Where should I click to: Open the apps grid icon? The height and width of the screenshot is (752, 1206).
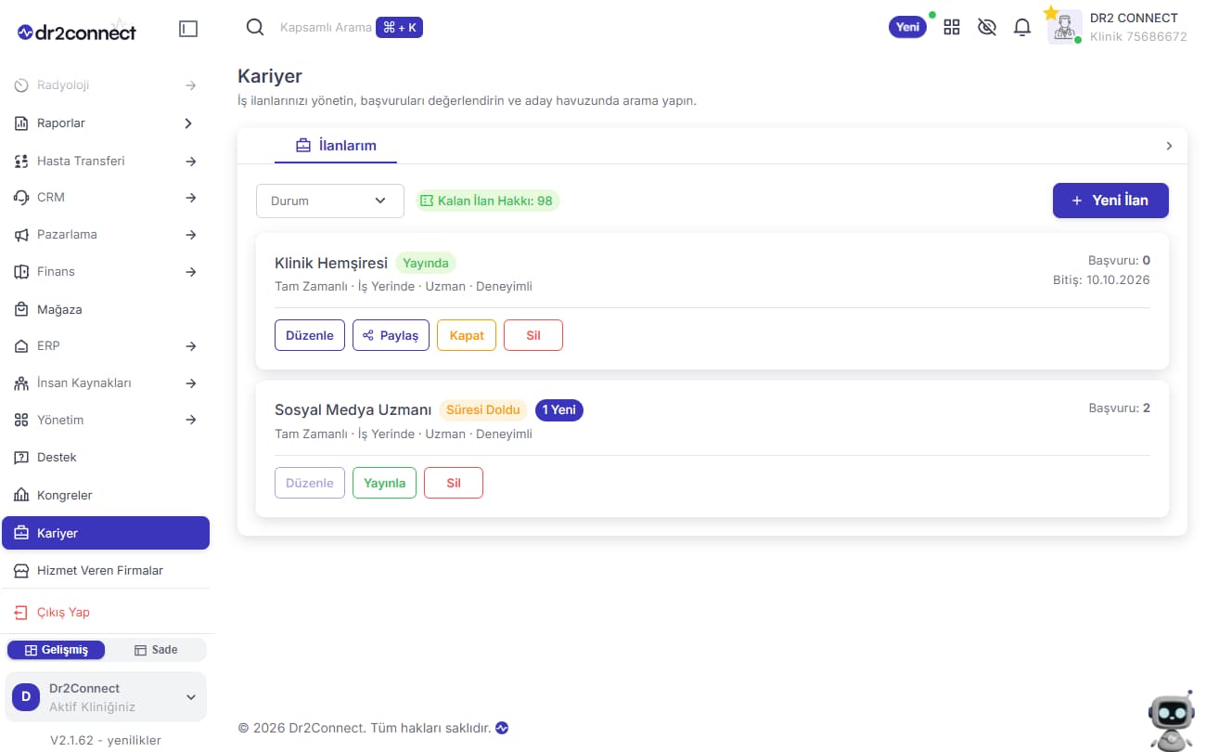click(x=952, y=27)
